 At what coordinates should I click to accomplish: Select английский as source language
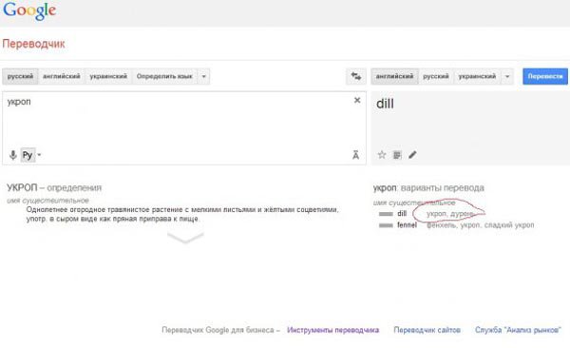point(62,76)
